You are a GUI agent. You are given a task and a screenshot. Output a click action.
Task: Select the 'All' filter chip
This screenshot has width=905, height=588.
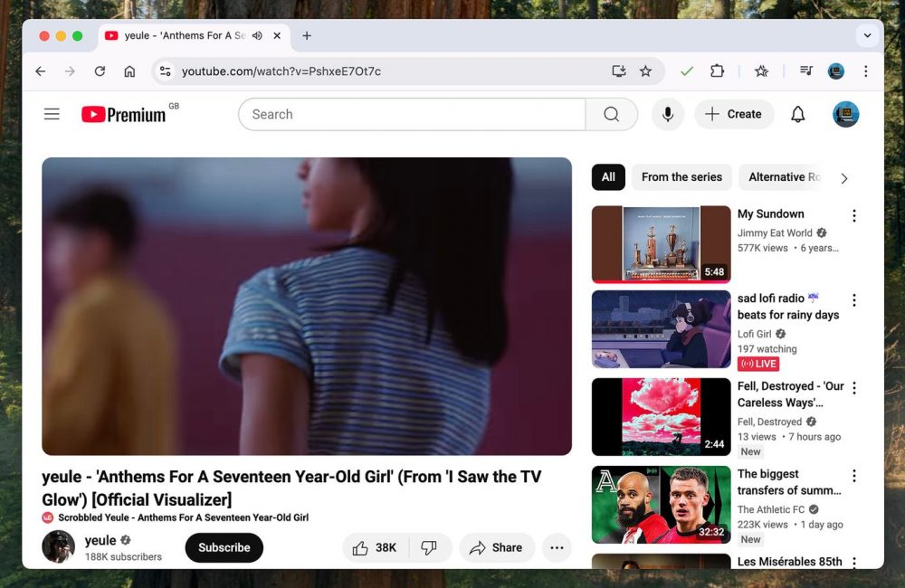(608, 177)
